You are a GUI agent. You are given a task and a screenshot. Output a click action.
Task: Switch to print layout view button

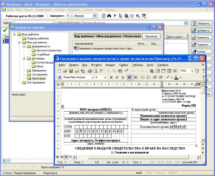[x=66, y=157]
